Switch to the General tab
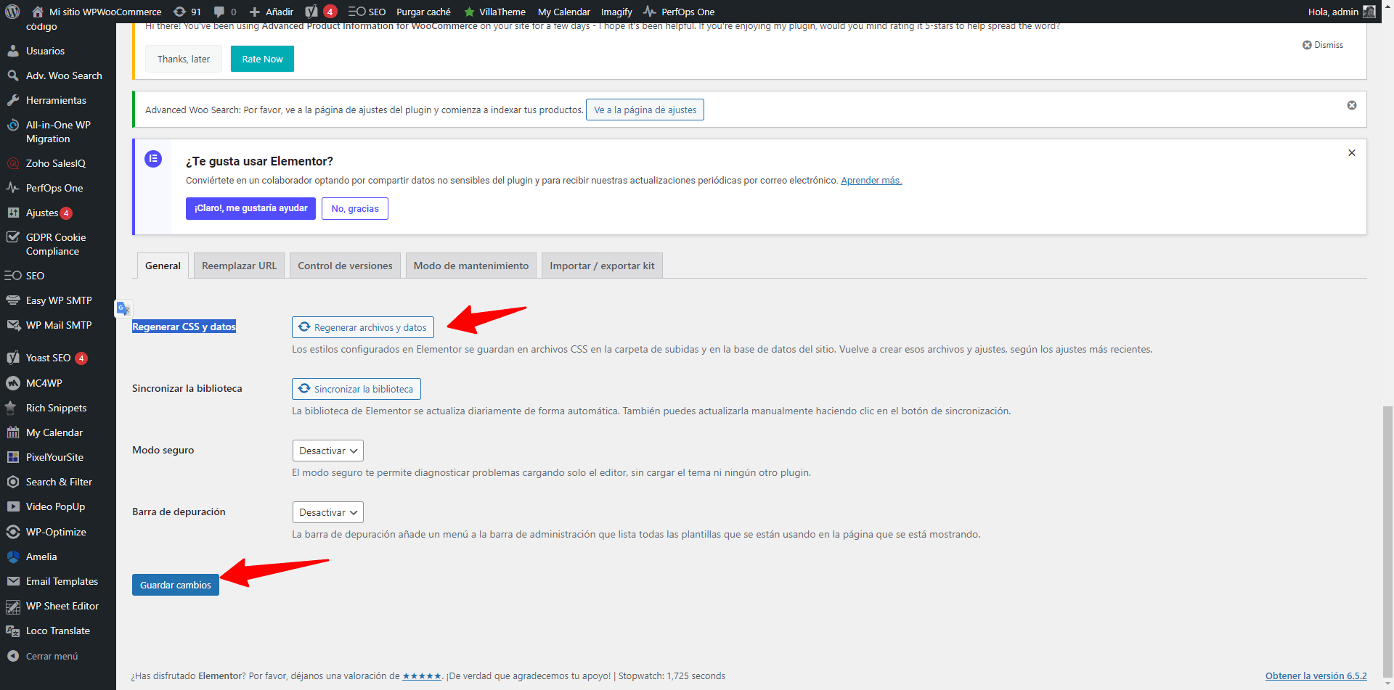Screen dimensions: 1394x690 [x=163, y=266]
